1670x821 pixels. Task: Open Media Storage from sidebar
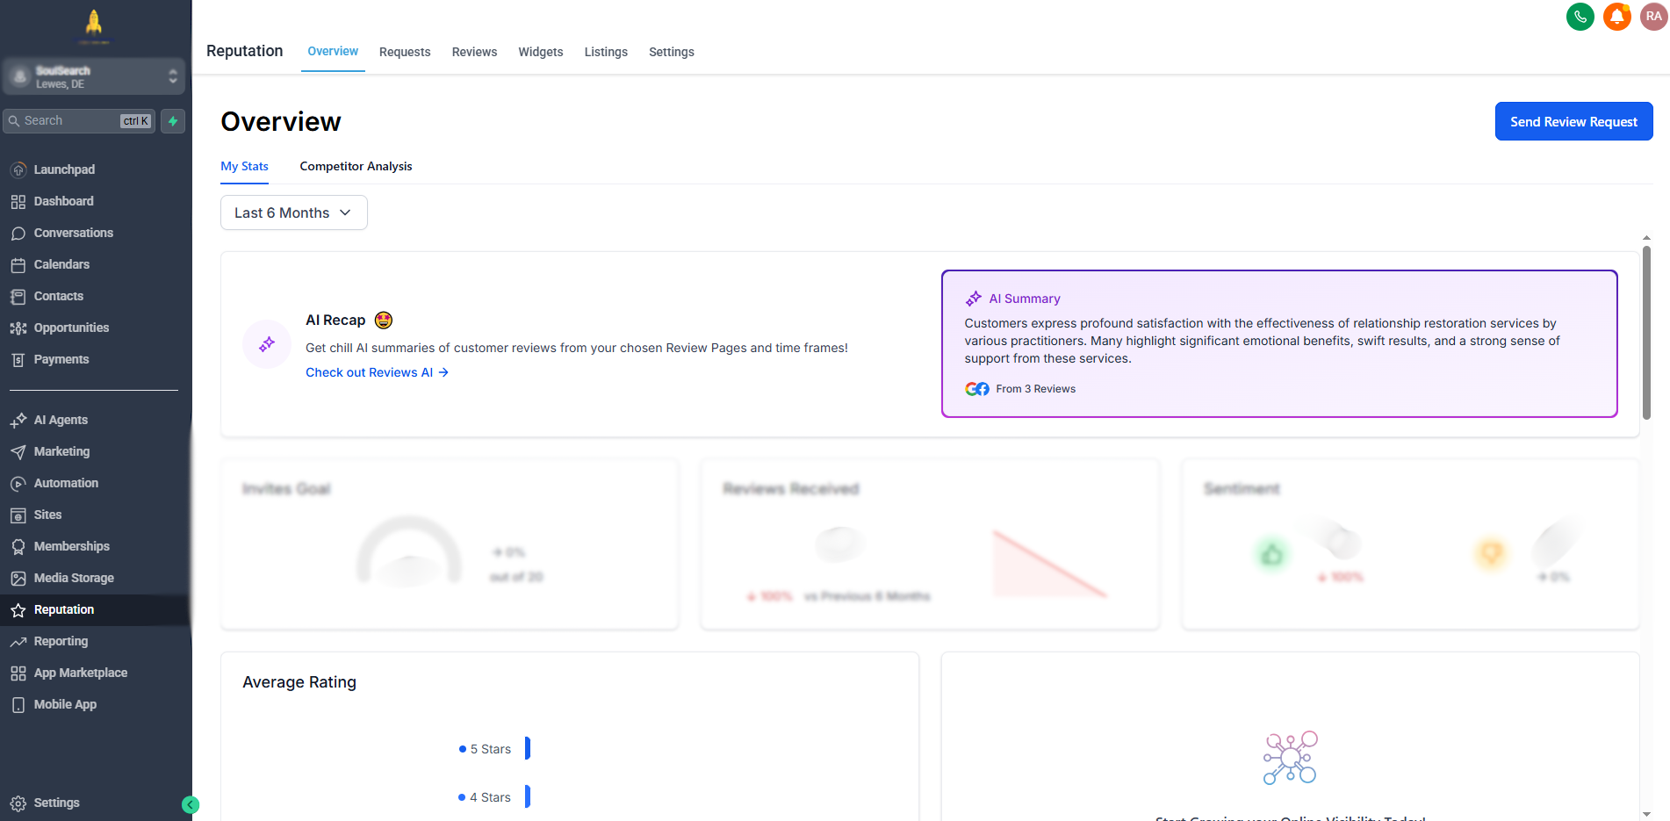click(74, 578)
